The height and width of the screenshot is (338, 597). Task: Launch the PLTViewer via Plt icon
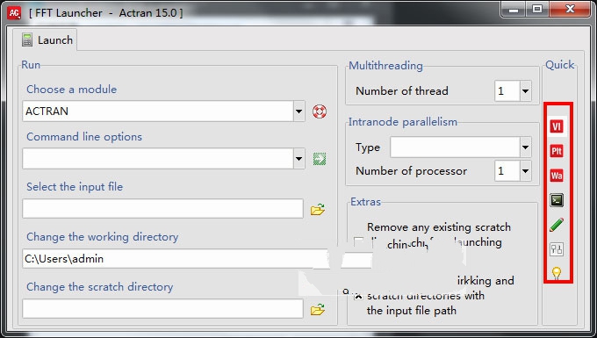[x=557, y=151]
